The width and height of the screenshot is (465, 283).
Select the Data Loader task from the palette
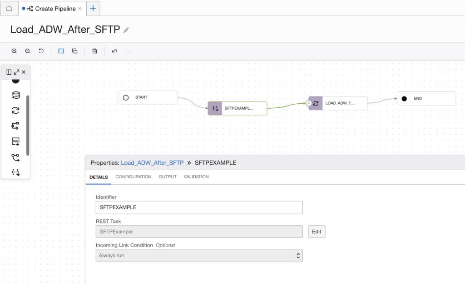[x=15, y=95]
